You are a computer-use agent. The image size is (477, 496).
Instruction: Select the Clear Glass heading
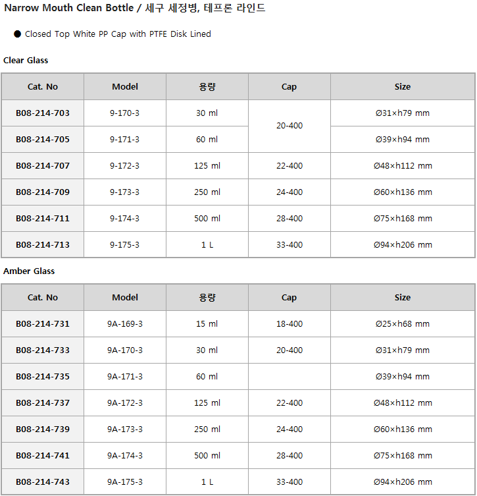26,60
